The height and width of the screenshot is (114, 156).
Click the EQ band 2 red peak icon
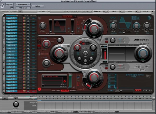click(x=107, y=42)
